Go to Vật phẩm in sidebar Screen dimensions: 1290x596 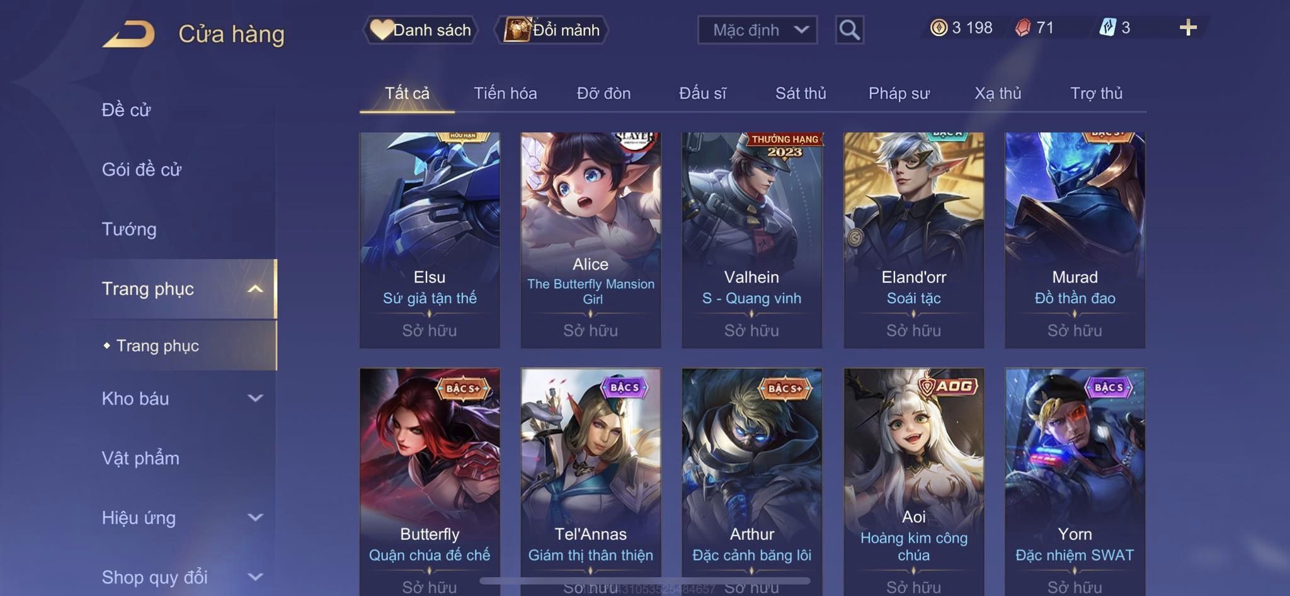[x=140, y=458]
